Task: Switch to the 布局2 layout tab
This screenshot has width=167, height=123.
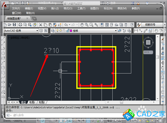Action: pos(42,102)
